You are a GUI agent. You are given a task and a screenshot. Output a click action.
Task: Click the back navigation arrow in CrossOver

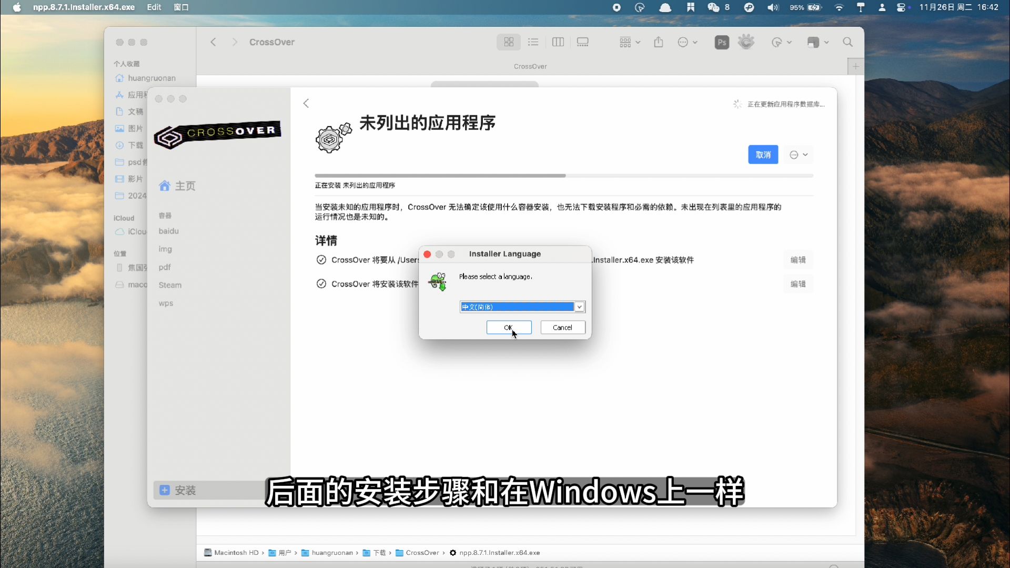(307, 103)
